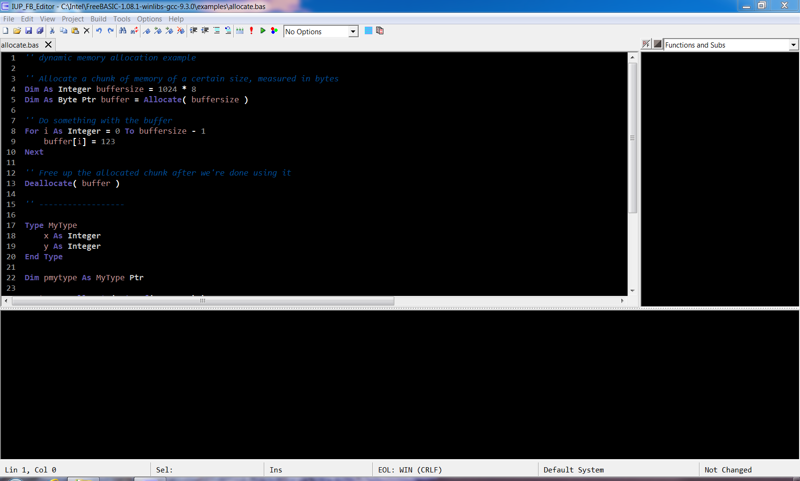Click the lines icon with circular arrow

(x=228, y=30)
